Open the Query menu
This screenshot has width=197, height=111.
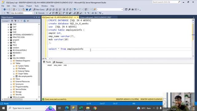click(21, 6)
